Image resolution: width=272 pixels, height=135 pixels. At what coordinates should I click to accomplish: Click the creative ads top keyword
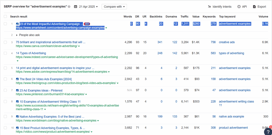tap(227, 42)
